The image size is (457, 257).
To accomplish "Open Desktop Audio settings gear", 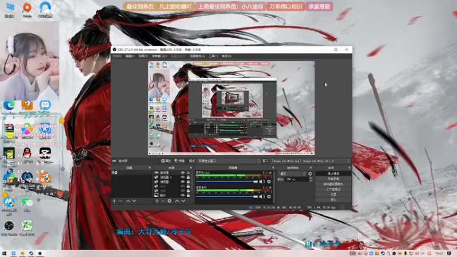I will (269, 196).
